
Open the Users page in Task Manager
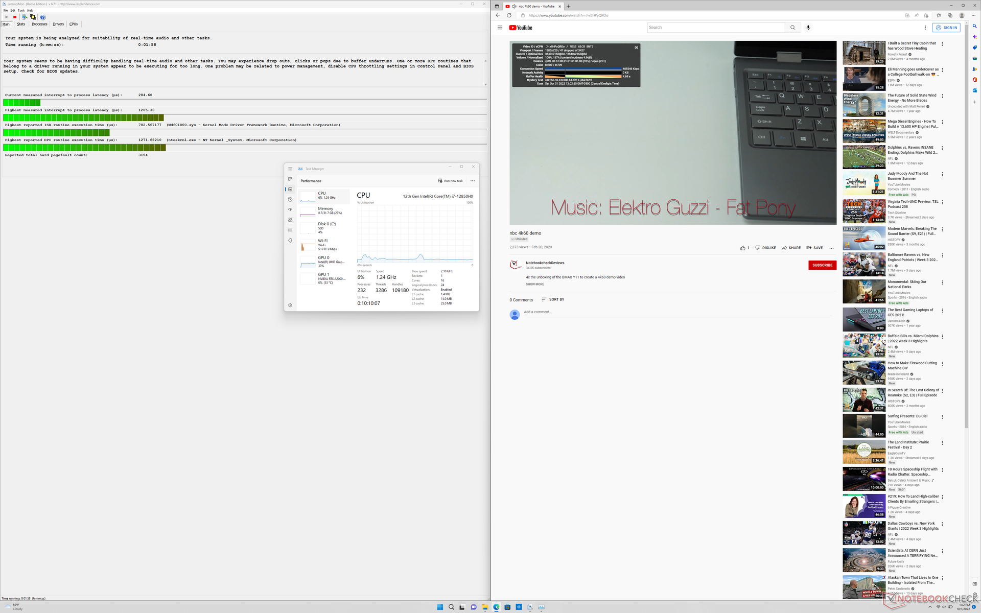[x=290, y=220]
